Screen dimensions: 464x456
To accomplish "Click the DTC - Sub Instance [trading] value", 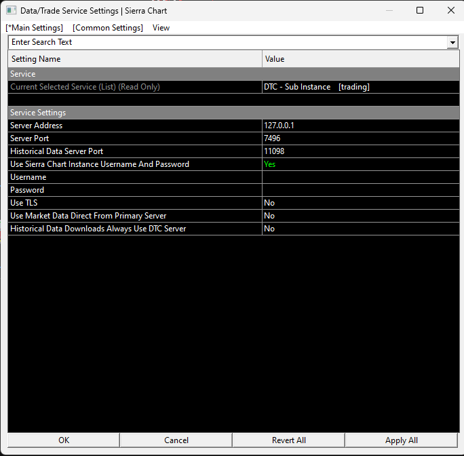I will [x=361, y=87].
